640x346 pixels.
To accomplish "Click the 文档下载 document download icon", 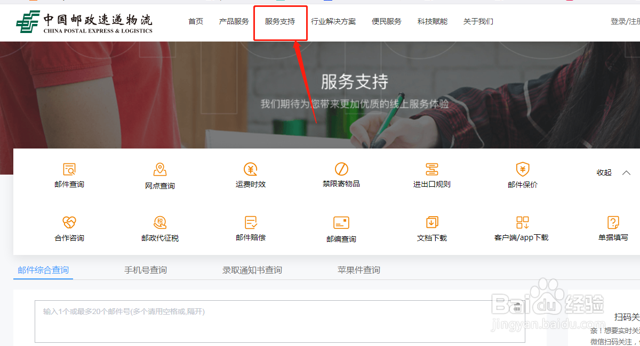I will [431, 228].
